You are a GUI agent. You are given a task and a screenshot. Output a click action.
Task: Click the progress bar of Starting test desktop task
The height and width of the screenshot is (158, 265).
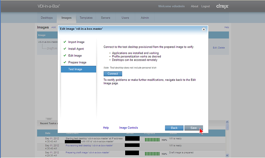152,140
